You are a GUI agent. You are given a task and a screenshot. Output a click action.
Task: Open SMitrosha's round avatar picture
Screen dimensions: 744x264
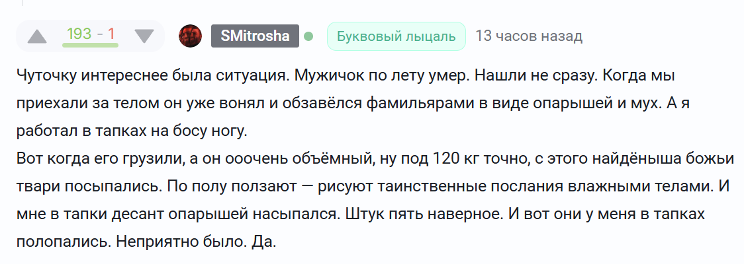(x=191, y=36)
